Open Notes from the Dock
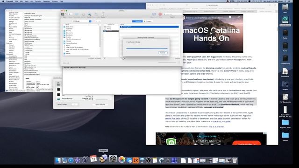The width and height of the screenshot is (299, 168). pyautogui.click(x=155, y=161)
